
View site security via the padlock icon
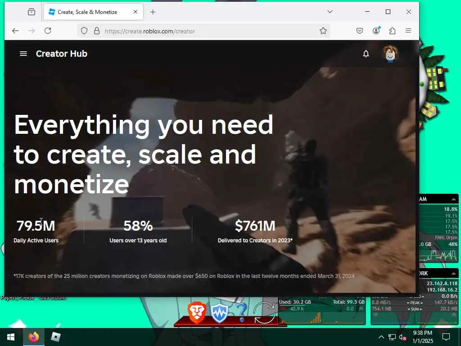pos(96,31)
